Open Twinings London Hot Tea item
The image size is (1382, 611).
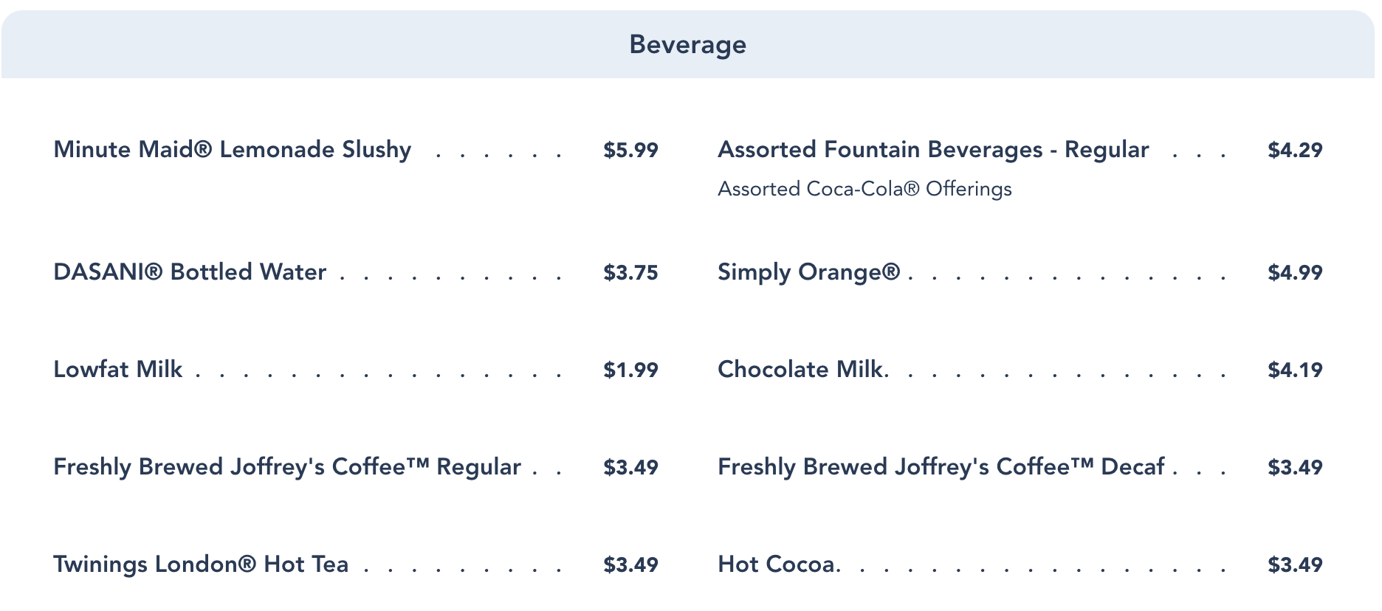201,565
